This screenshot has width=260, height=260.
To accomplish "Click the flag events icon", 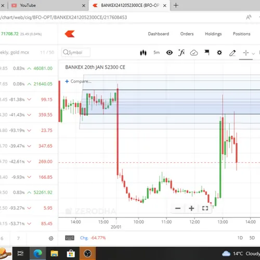I will [x=207, y=53].
